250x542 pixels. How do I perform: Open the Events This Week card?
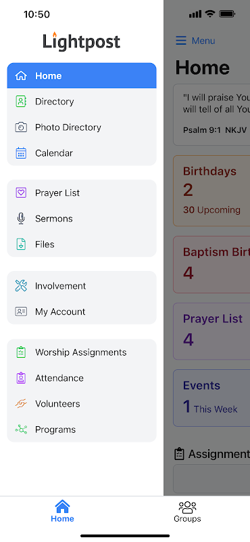click(x=211, y=398)
